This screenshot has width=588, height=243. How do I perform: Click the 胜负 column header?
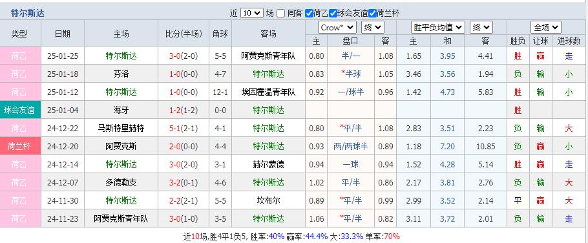518,41
